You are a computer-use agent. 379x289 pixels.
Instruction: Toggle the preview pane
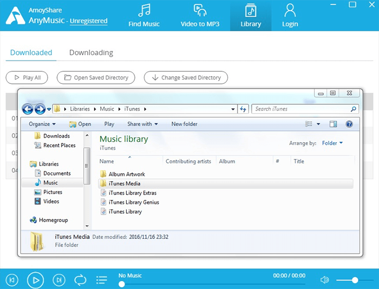click(333, 124)
